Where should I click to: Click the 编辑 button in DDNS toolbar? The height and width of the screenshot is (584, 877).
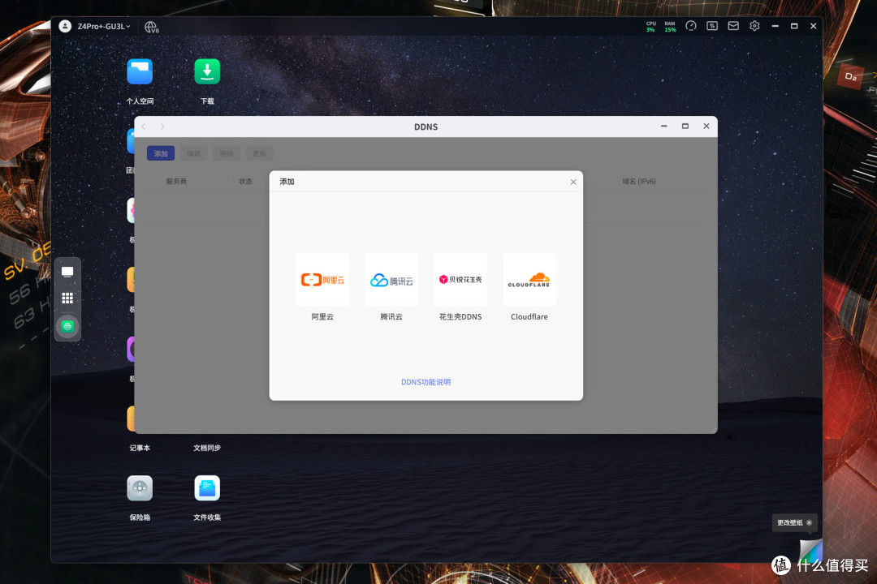click(x=193, y=153)
